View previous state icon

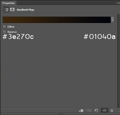[x=89, y=110]
